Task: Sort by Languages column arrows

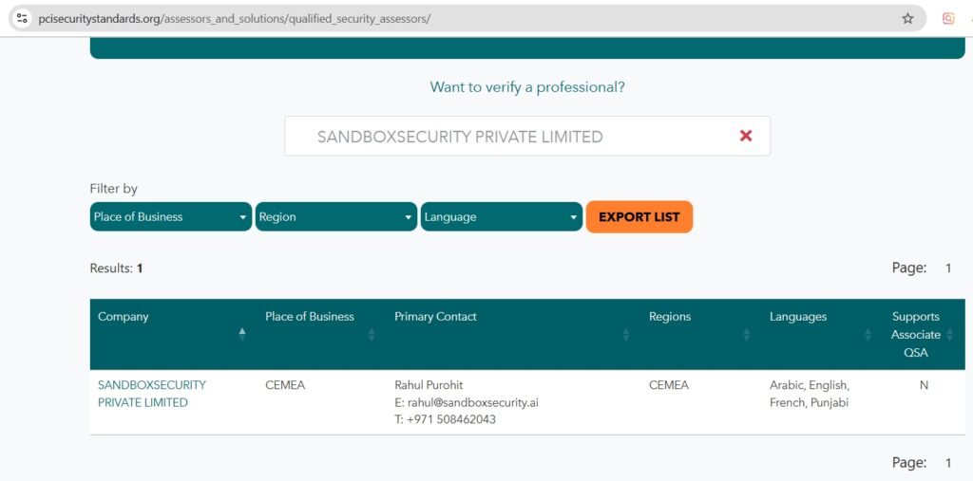Action: (x=868, y=334)
